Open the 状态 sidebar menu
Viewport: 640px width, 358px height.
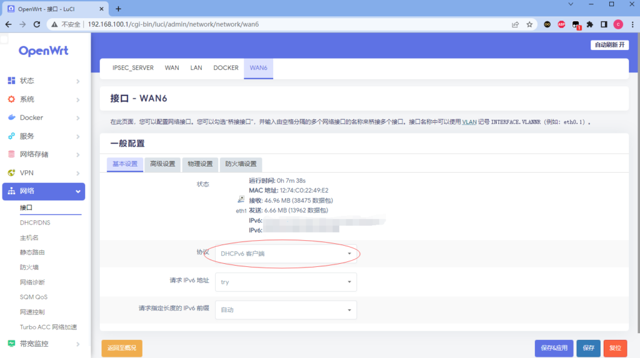[44, 80]
